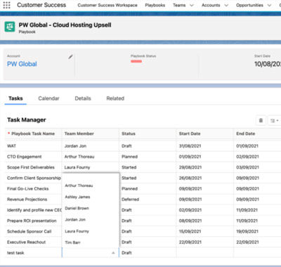
Task: Open the Customer Success Workspace nav item
Action: [x=107, y=5]
